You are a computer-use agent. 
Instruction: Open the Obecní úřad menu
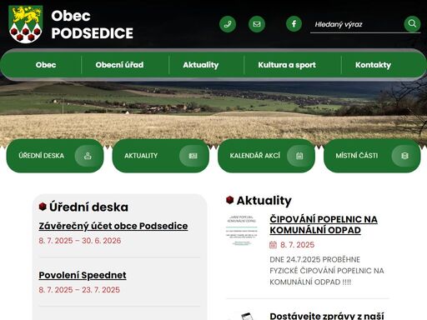[x=119, y=65]
